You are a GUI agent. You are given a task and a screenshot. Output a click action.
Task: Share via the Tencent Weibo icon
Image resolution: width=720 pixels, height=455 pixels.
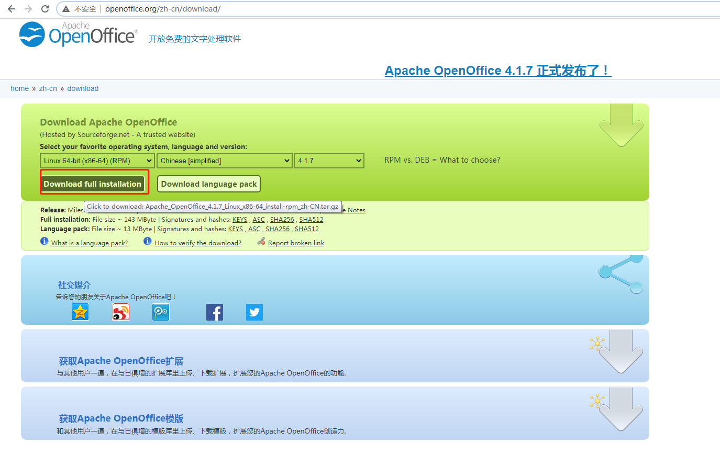(x=161, y=312)
